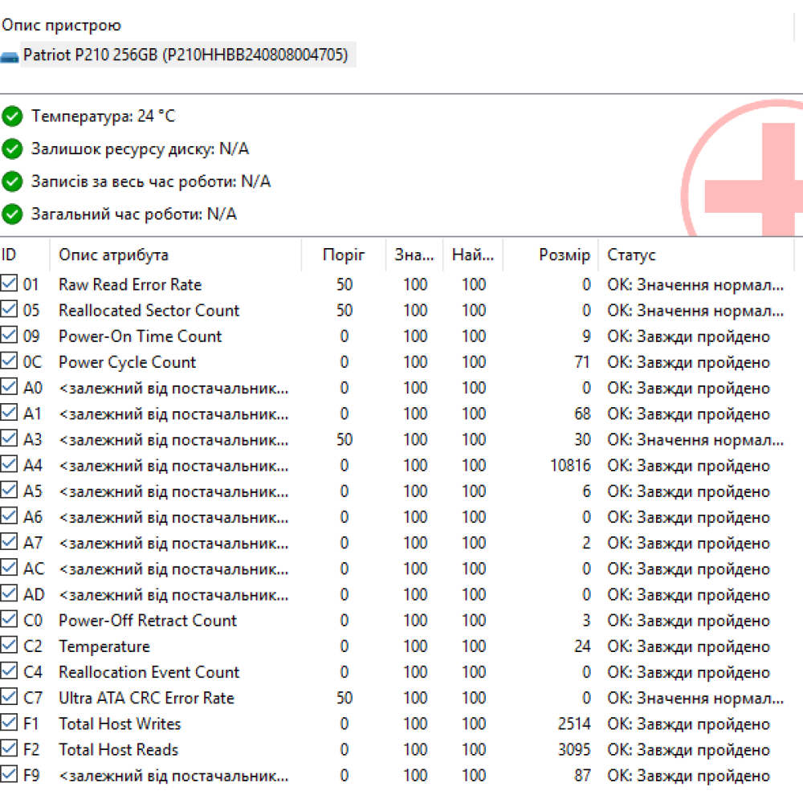Image resolution: width=803 pixels, height=803 pixels.
Task: Select the Power-Off Retract Count row
Action: 148,621
